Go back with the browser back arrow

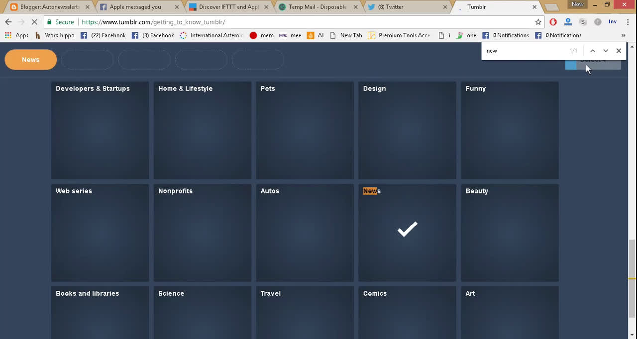click(8, 22)
